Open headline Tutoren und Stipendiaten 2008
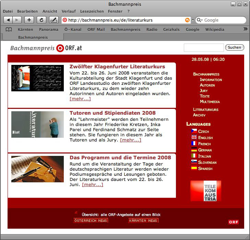250x240 pixels. point(112,113)
